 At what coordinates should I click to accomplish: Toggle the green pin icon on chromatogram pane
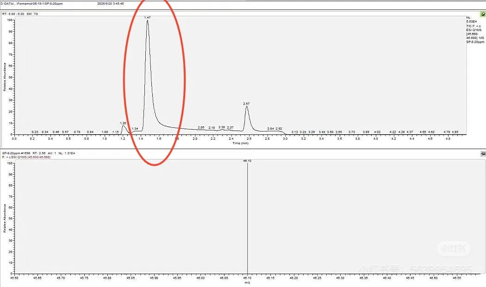click(x=483, y=14)
